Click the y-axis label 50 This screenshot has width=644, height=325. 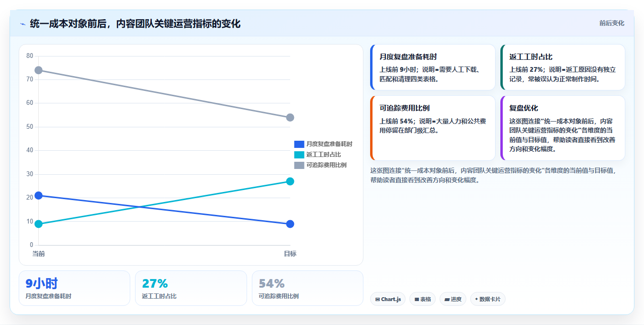point(30,127)
